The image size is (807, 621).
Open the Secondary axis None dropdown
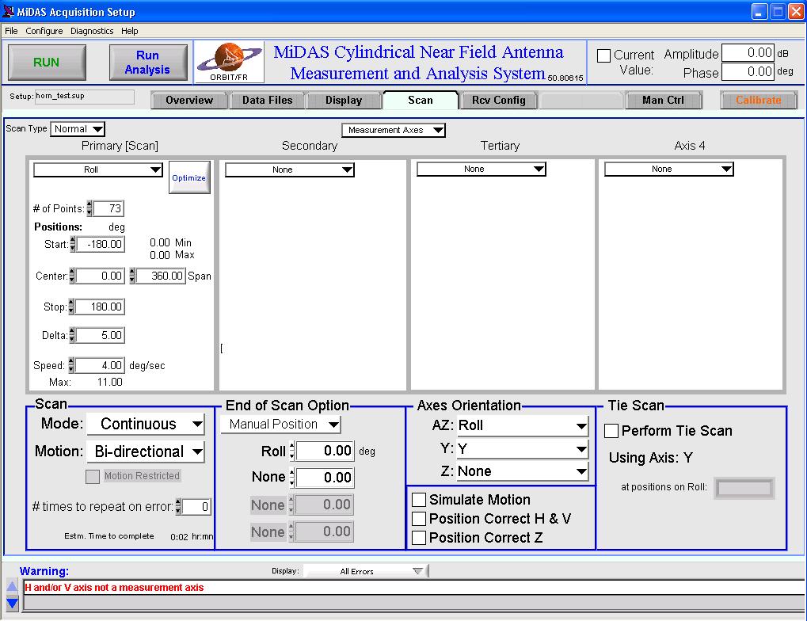pyautogui.click(x=290, y=170)
